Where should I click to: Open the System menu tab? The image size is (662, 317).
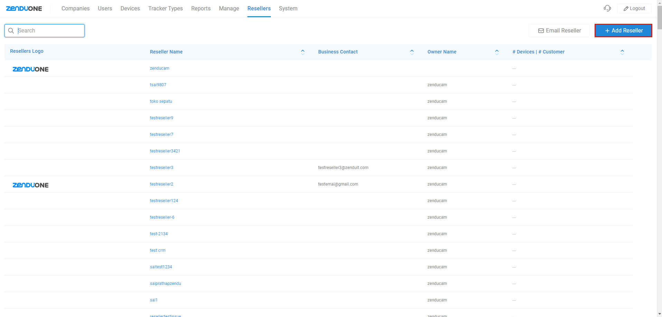point(288,8)
